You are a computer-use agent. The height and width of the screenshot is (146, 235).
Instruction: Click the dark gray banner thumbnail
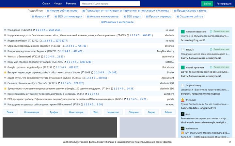click(60, 128)
